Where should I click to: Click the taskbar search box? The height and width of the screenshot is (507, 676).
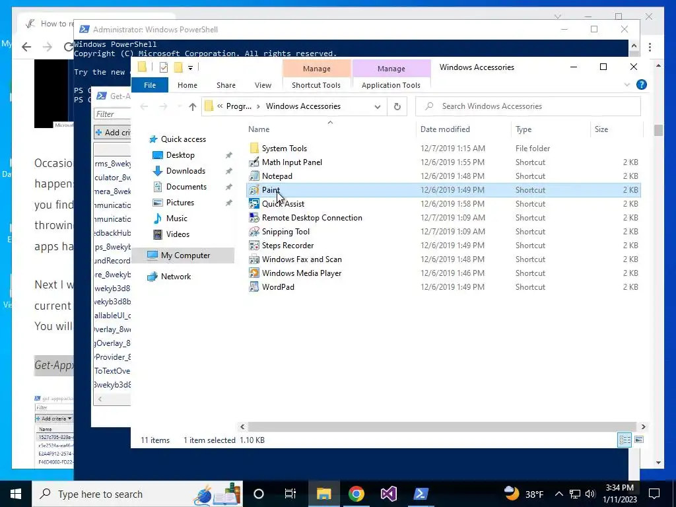(137, 494)
